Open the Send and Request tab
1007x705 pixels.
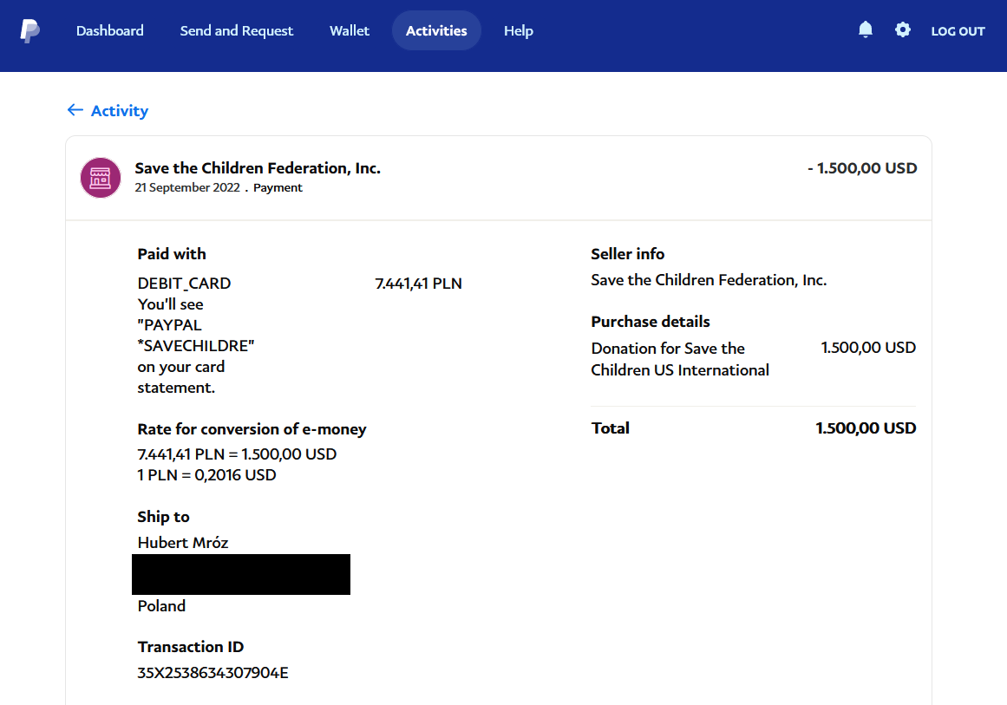point(236,31)
